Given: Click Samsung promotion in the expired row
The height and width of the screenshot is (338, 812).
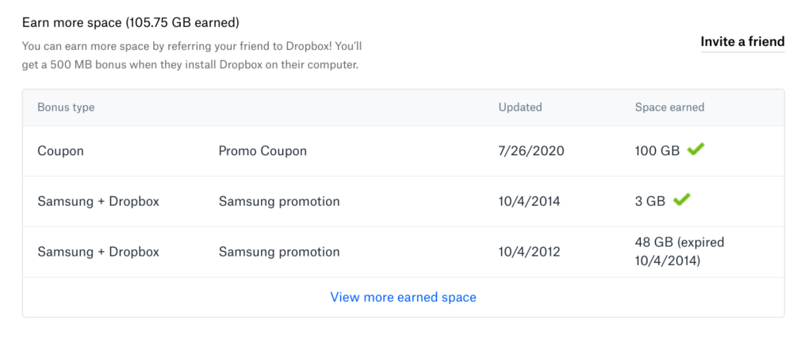Looking at the screenshot, I should tap(279, 253).
